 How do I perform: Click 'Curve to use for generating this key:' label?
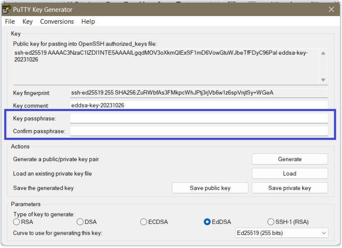58,233
